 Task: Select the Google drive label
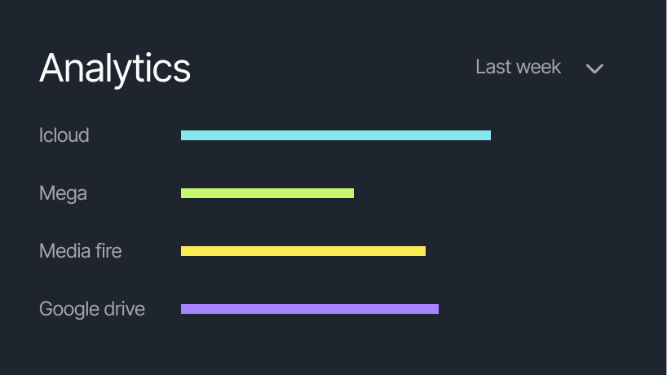pos(92,309)
